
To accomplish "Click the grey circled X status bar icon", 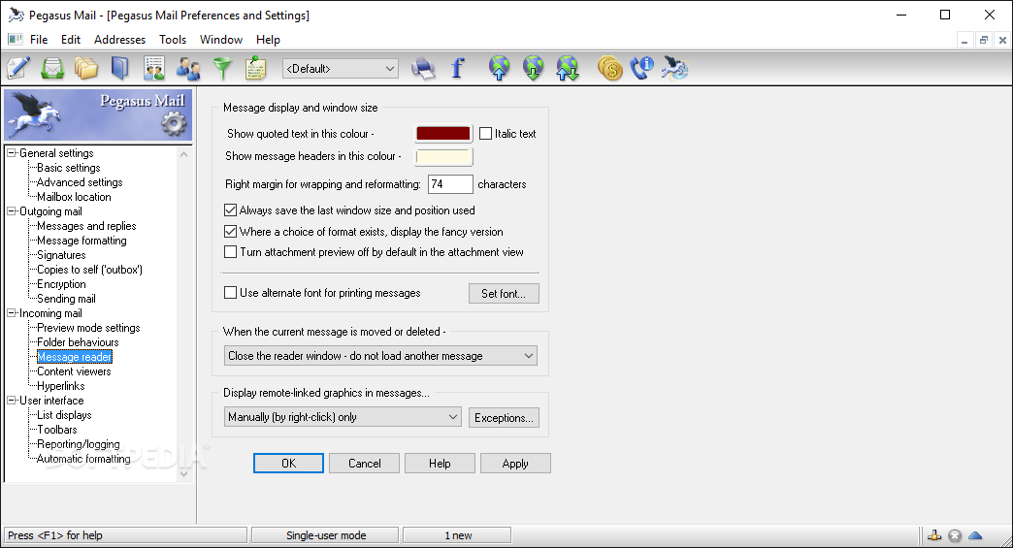I will tap(955, 535).
